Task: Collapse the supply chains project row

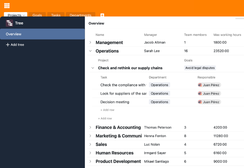Action: (93, 68)
